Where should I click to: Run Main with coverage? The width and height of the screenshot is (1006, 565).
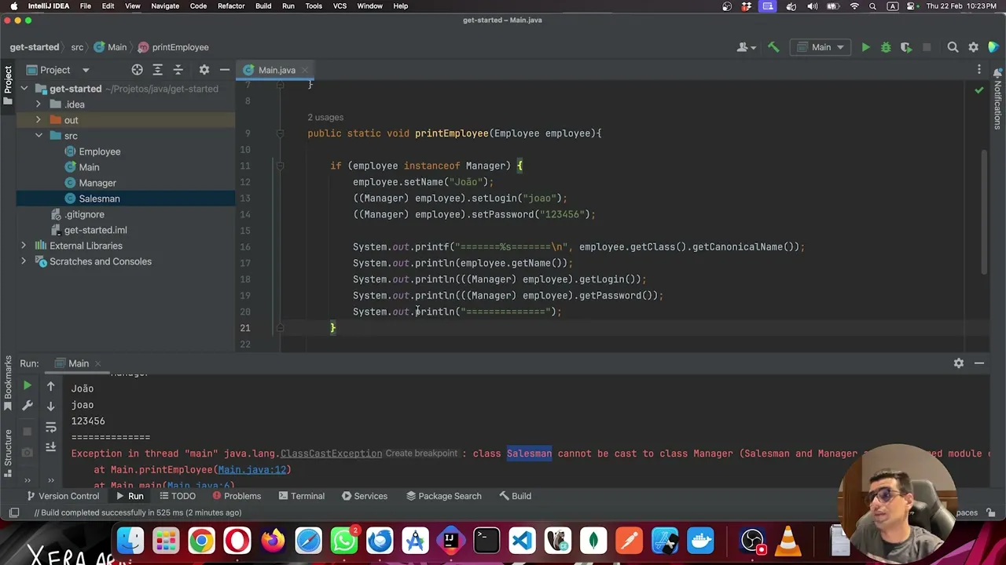(x=906, y=47)
